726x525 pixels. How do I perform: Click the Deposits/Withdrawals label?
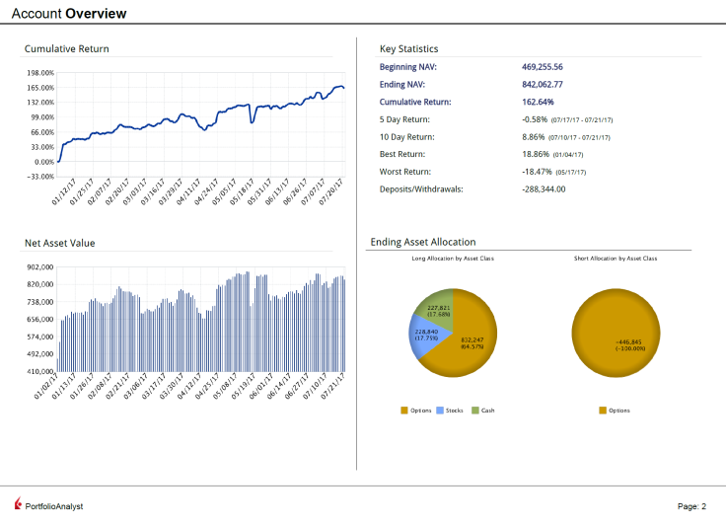(x=421, y=189)
